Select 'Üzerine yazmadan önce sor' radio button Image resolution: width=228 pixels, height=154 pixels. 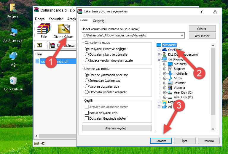pyautogui.click(x=87, y=75)
